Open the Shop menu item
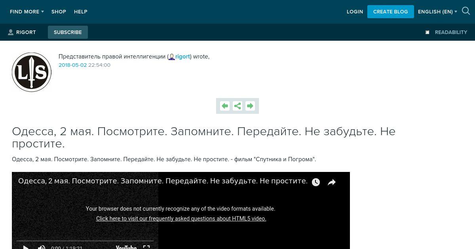475x249 pixels. [x=59, y=12]
